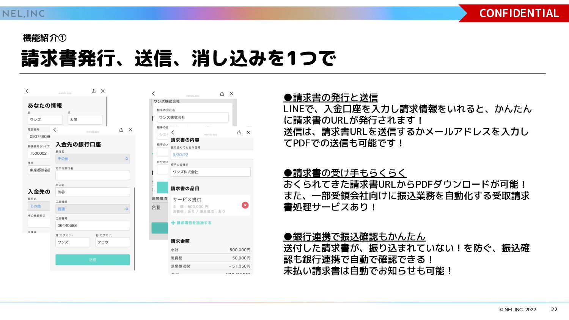Viewport: 569px width, 320px height.
Task: Click the 請求書の品目 heading
Action: (185, 188)
